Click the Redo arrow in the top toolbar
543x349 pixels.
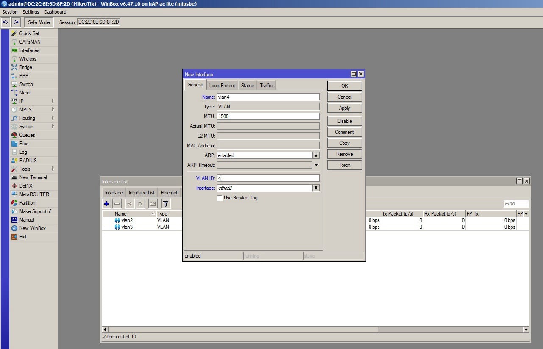[16, 22]
